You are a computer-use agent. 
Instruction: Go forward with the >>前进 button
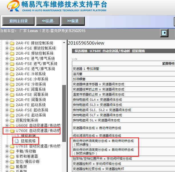tap(73, 21)
